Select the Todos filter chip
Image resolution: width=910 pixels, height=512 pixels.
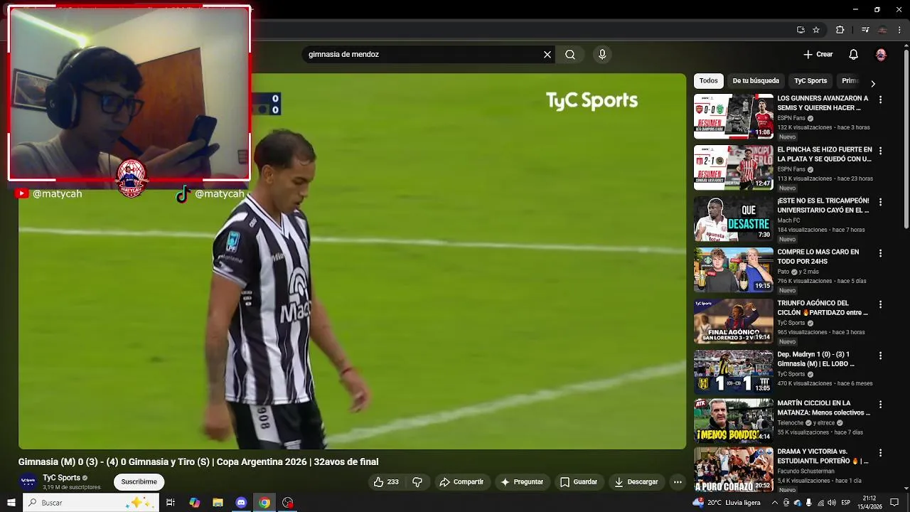pyautogui.click(x=708, y=81)
